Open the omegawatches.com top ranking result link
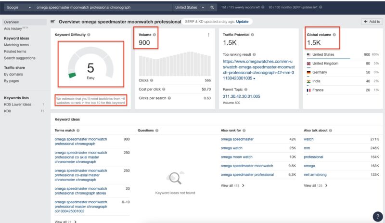This screenshot has height=223, width=385. (259, 70)
